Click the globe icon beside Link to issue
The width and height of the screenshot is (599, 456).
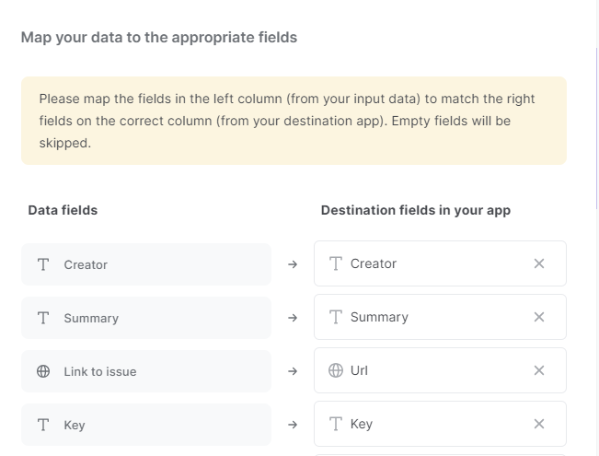[43, 371]
